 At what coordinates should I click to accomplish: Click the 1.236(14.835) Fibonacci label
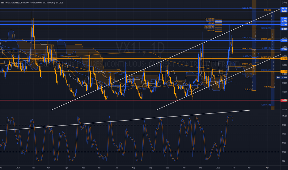click(265, 105)
